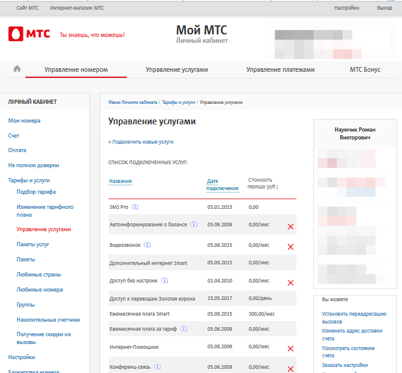Remove Автоинформирование о балансе with red X
The height and width of the screenshot is (373, 402).
[x=290, y=226]
